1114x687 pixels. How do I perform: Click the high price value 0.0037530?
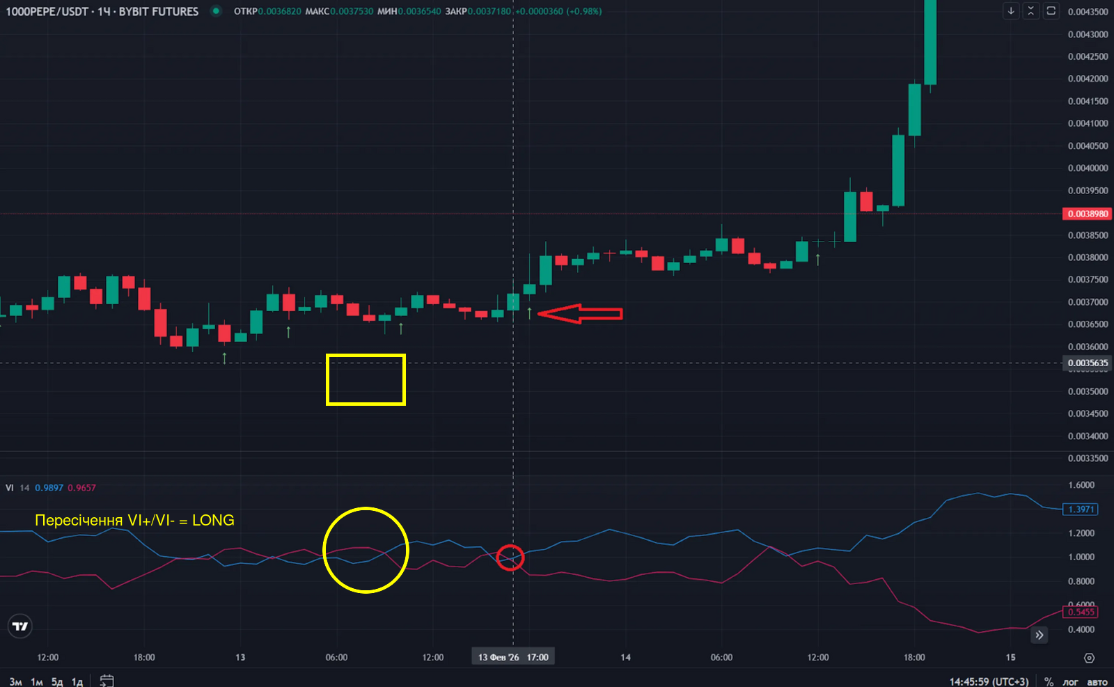pos(352,11)
